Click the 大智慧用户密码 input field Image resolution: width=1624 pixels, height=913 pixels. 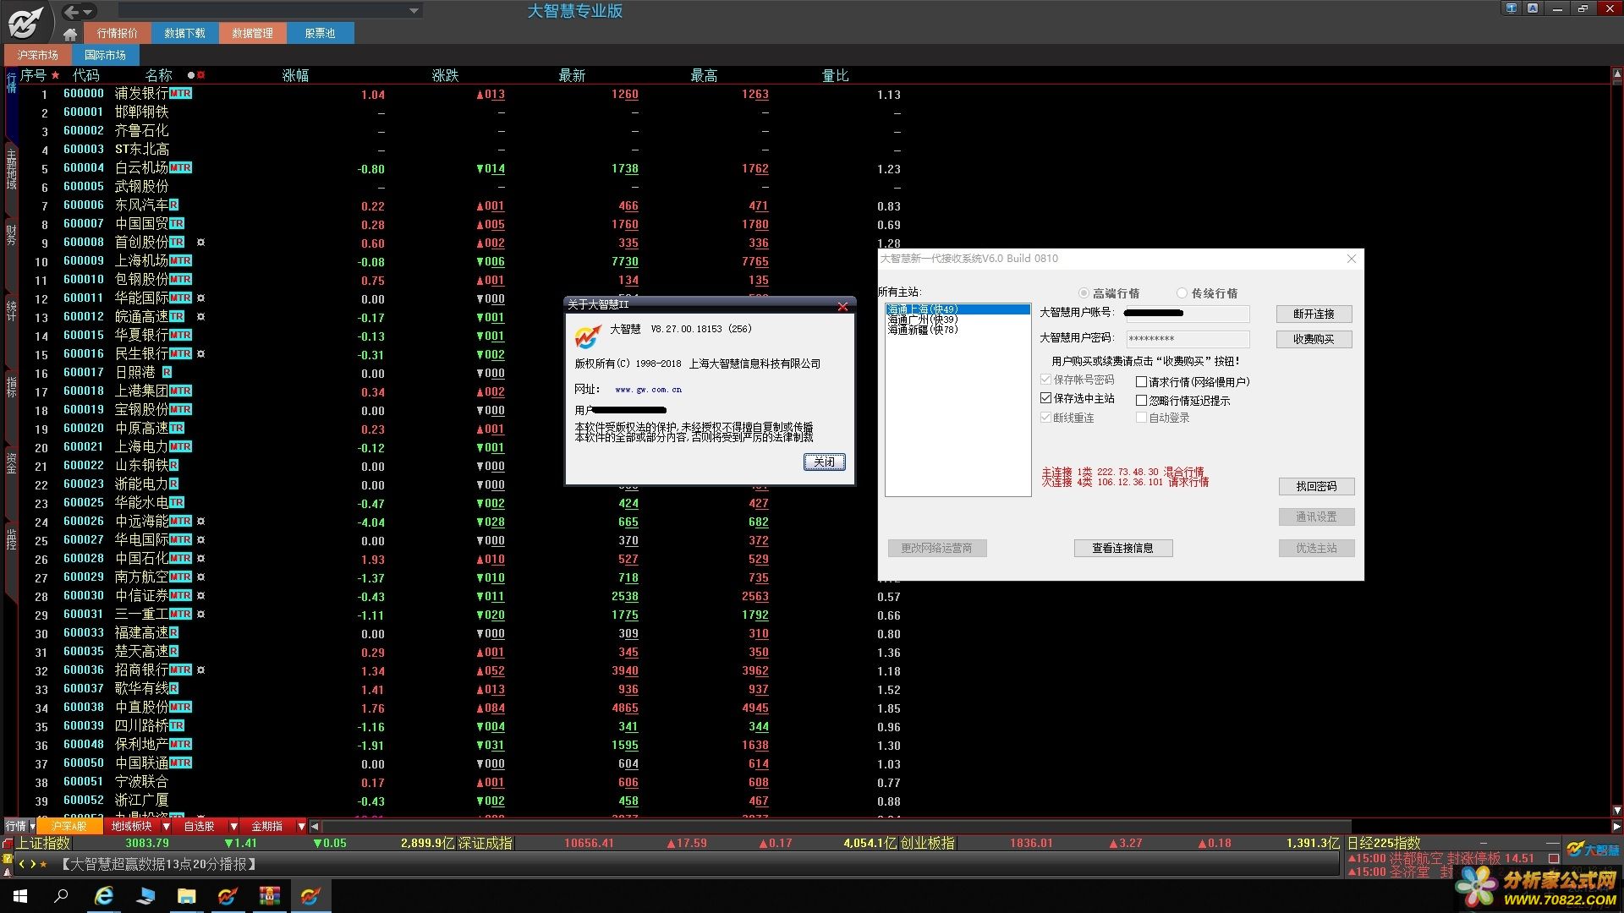[1188, 339]
